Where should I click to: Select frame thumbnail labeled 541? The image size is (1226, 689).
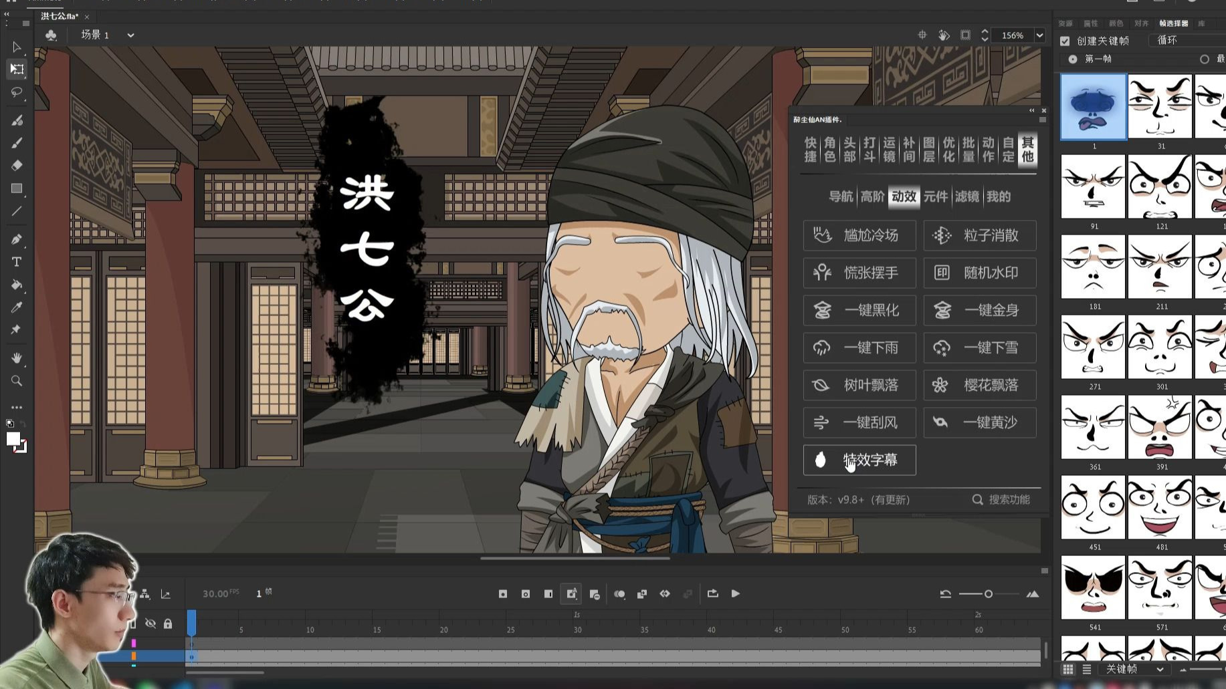[x=1094, y=587]
